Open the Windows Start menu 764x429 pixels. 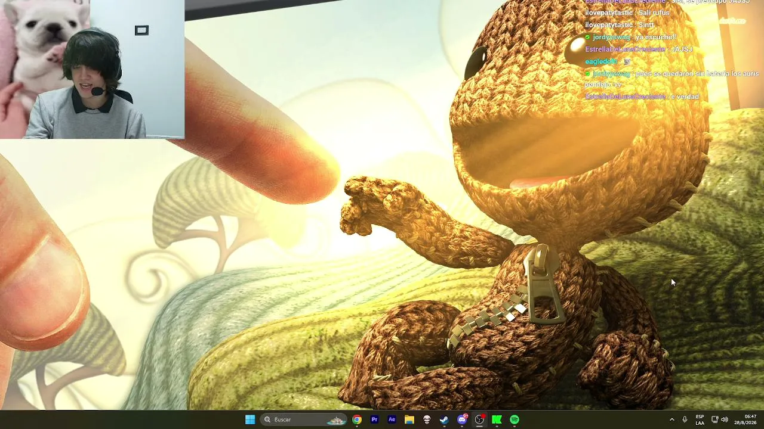(x=250, y=419)
